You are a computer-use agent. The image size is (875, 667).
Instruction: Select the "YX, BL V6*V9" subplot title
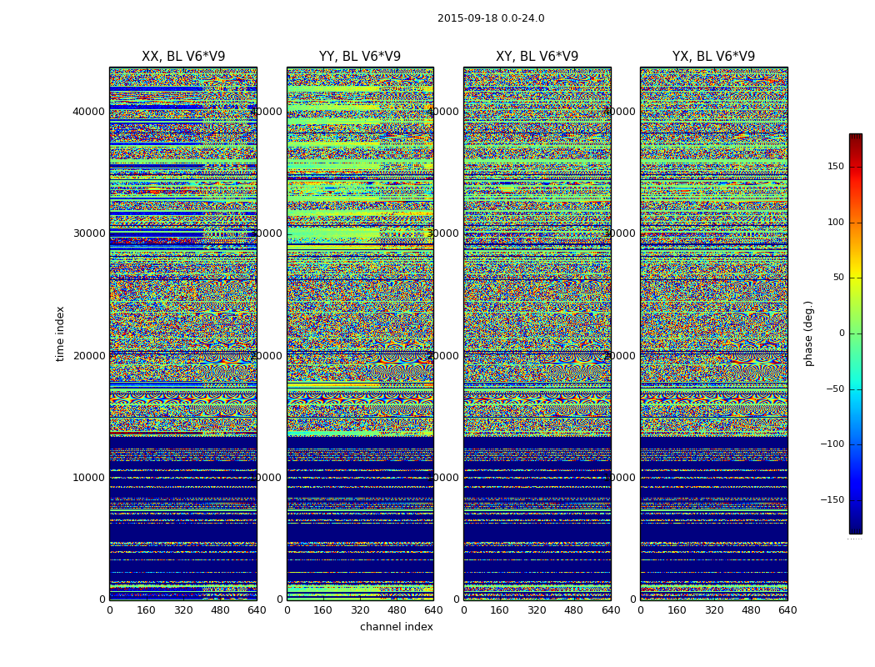click(713, 57)
